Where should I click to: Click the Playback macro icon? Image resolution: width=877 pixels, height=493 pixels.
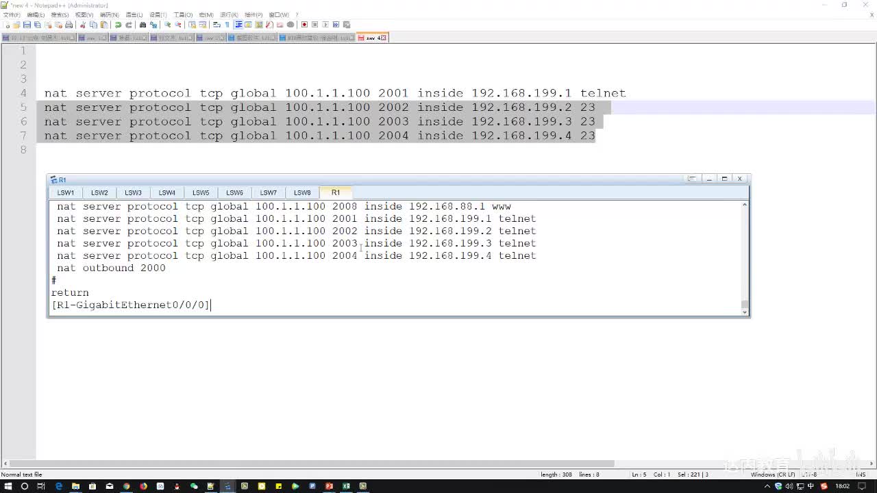(x=325, y=25)
